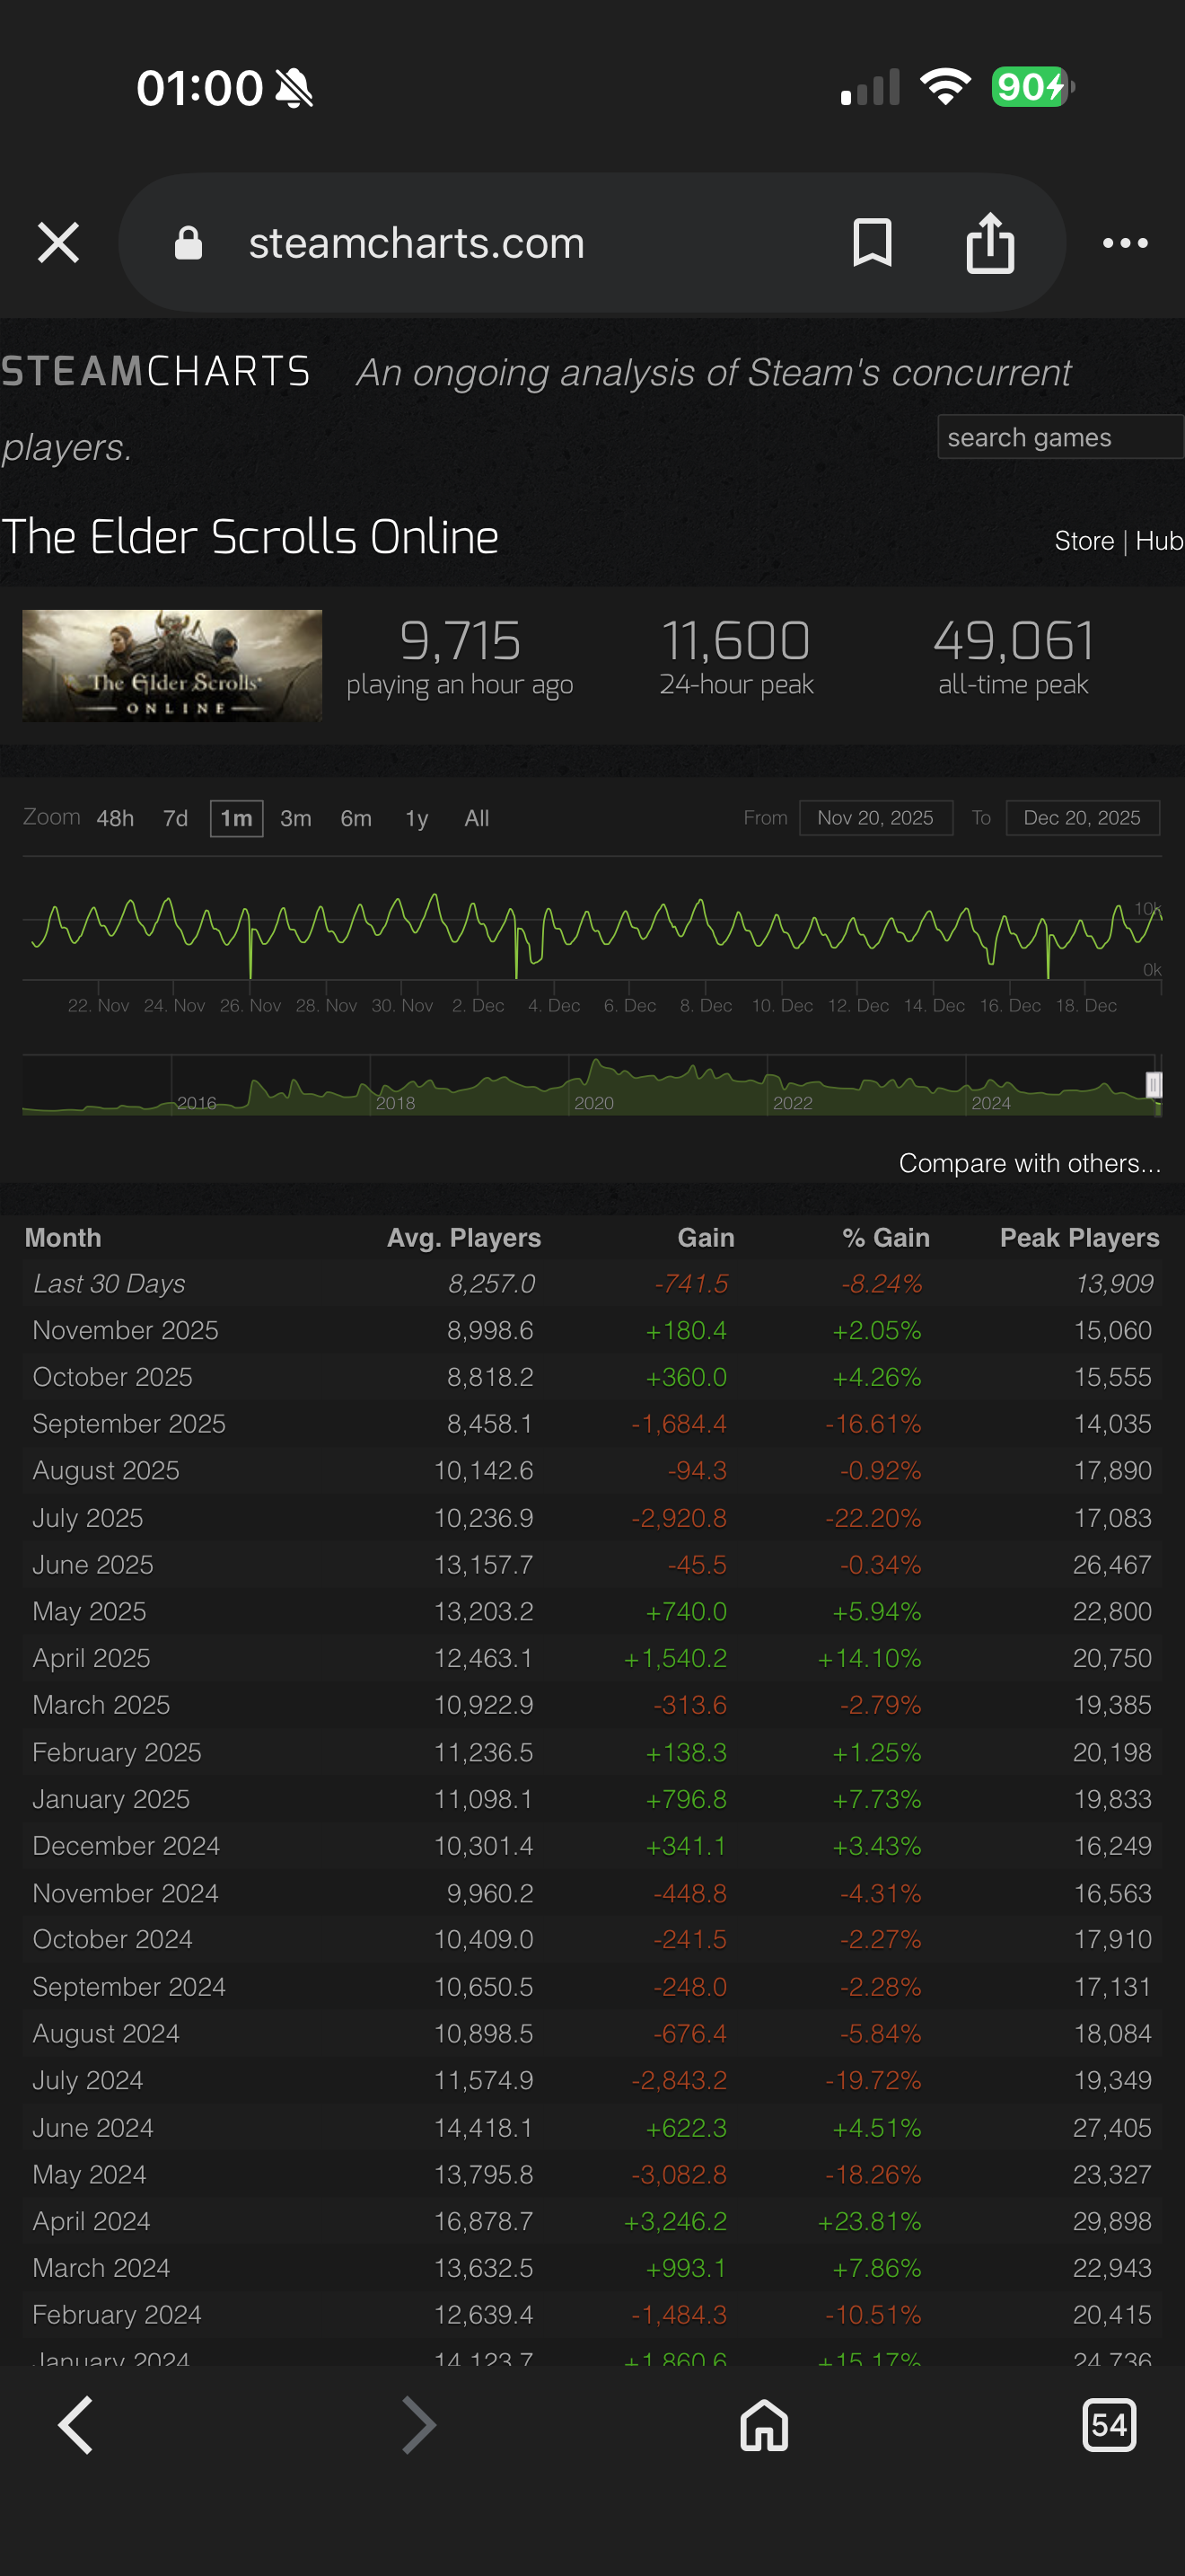
Task: Set chart zoom to 1y
Action: [x=417, y=818]
